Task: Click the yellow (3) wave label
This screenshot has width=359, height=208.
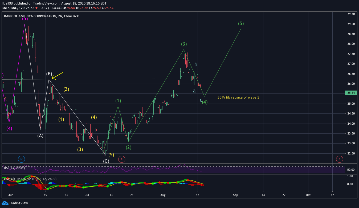Action: click(80, 149)
